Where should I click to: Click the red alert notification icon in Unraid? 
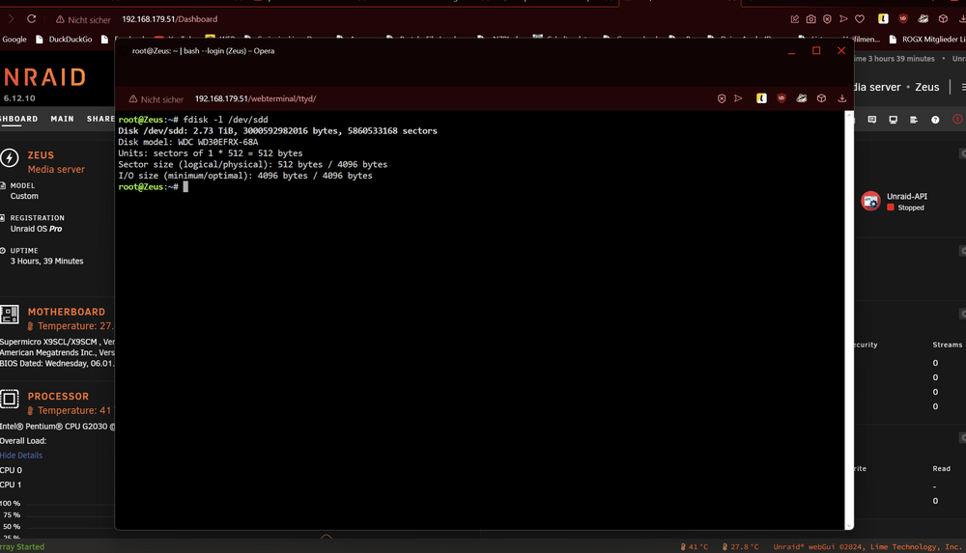[x=957, y=120]
